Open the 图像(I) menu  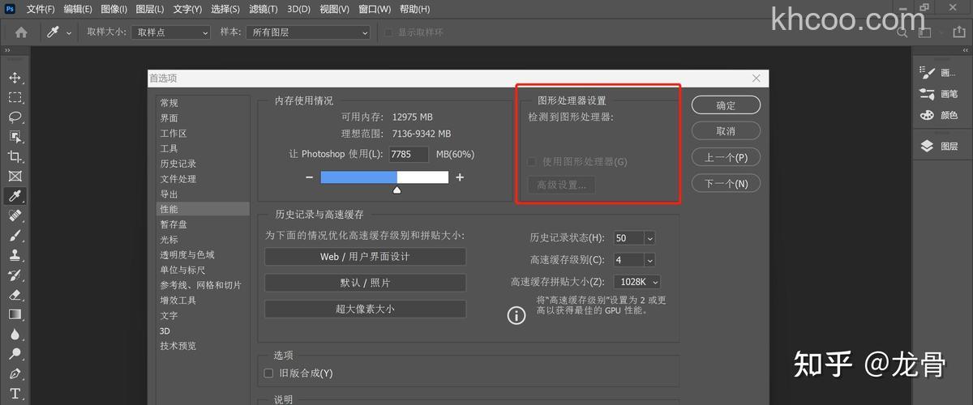tap(114, 10)
